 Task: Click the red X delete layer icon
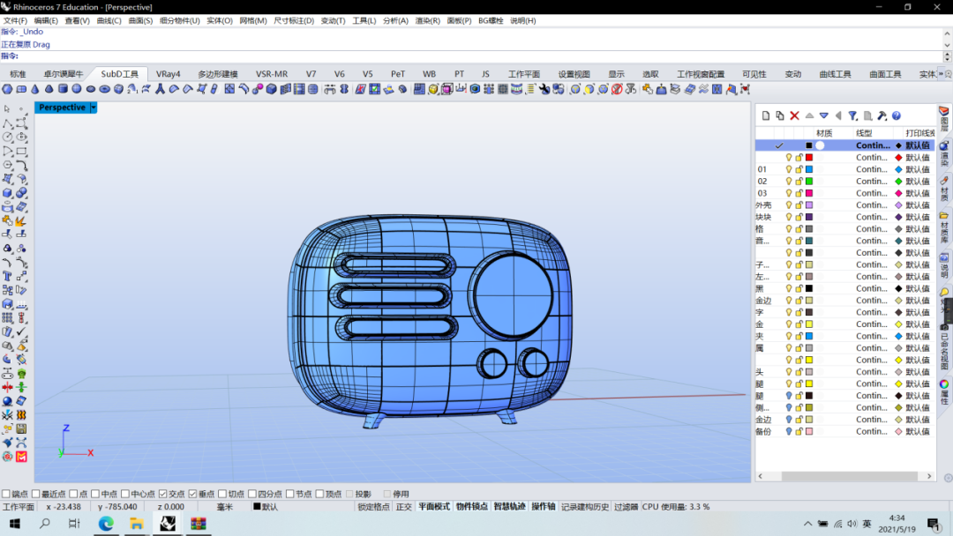coord(794,115)
